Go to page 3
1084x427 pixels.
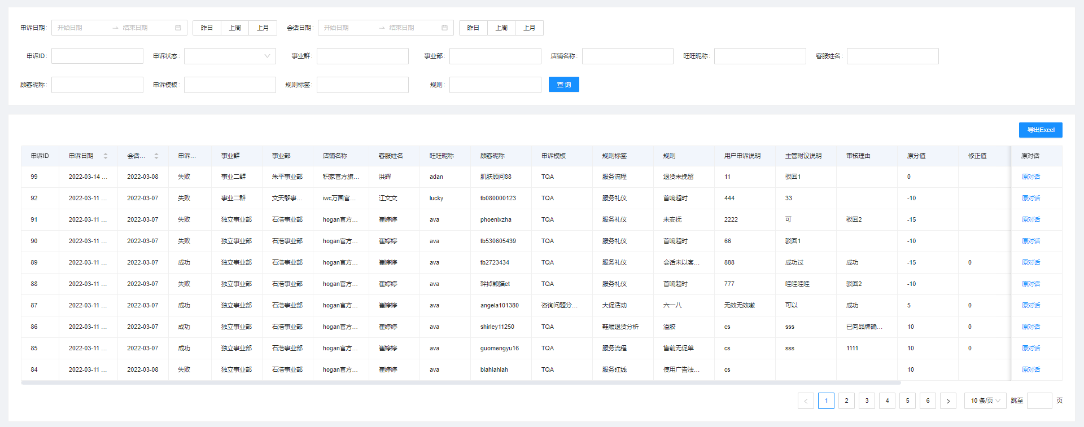pyautogui.click(x=867, y=400)
